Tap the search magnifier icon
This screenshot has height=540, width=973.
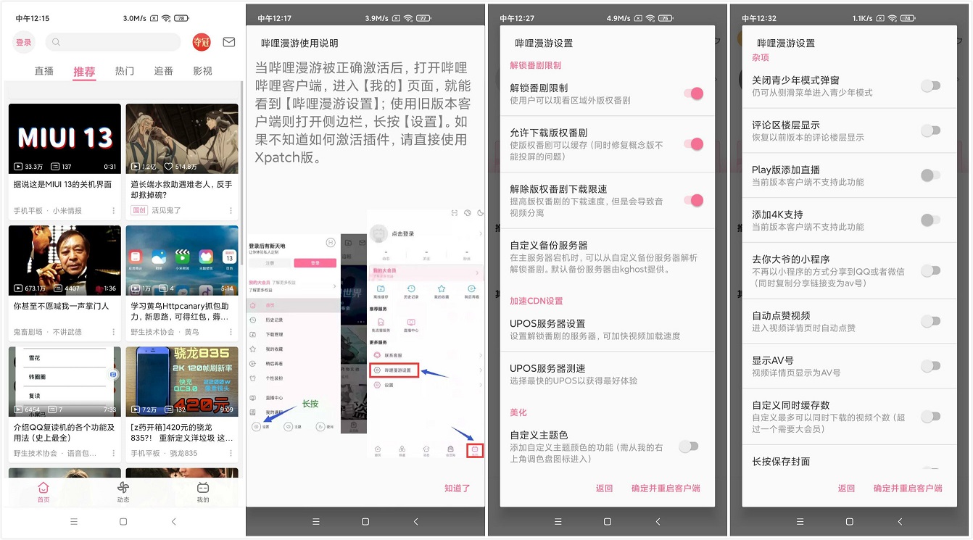pos(56,42)
